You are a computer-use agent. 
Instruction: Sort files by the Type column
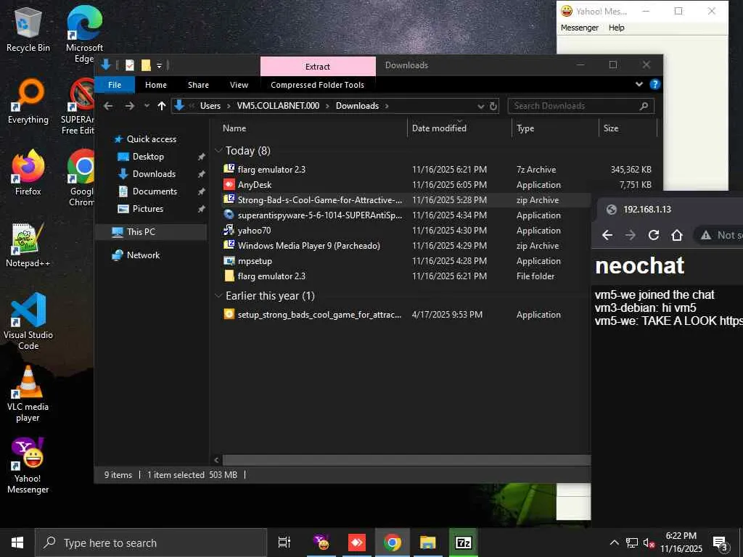click(555, 128)
